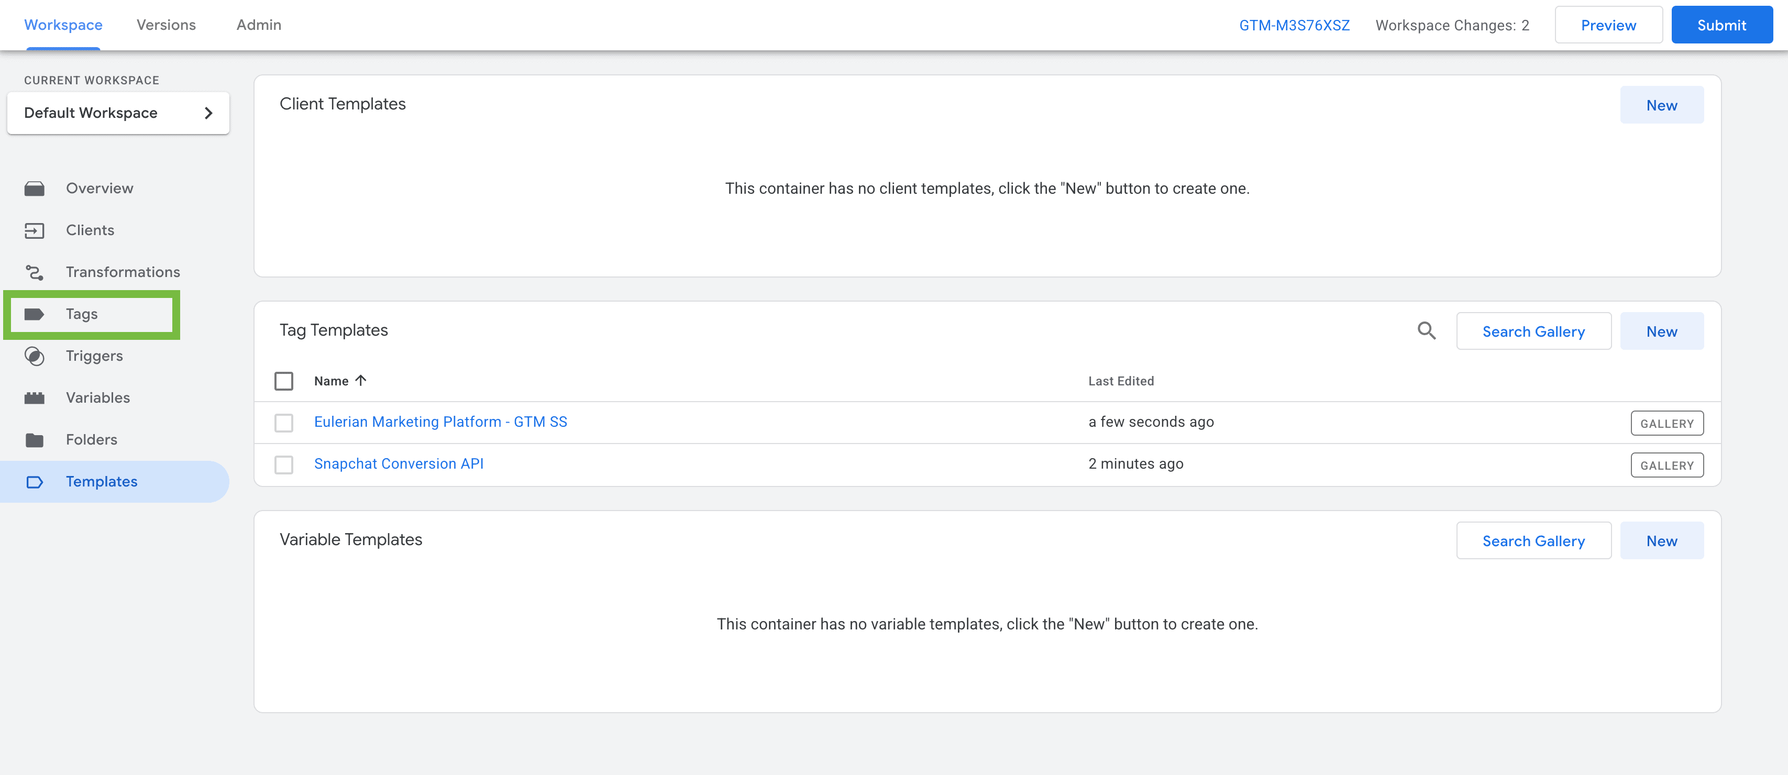
Task: Click the Tags label icon
Action: pos(34,314)
